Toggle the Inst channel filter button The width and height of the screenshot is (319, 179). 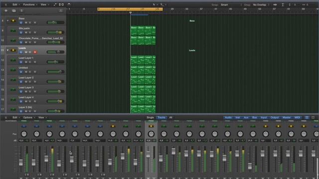[237, 117]
